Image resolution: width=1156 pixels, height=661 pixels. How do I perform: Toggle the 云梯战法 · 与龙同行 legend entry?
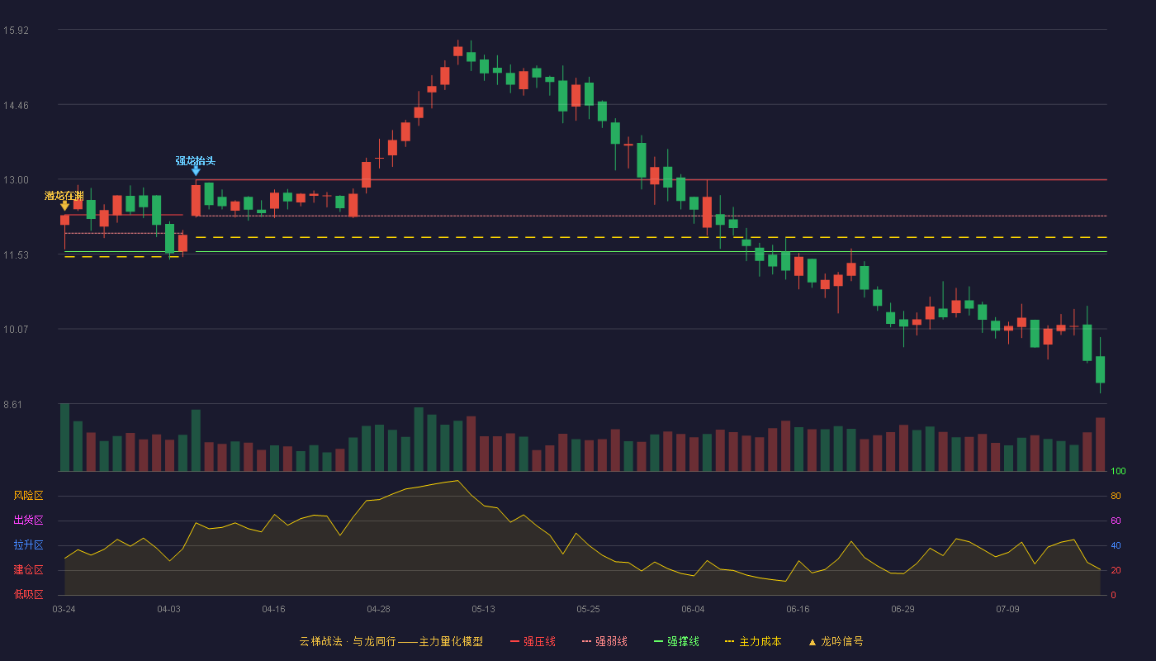pos(391,641)
